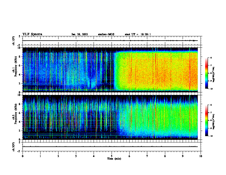This screenshot has height=175, width=226.
Task: Click the ch.1 color bar log(PSD) label
Action: [x=213, y=75]
